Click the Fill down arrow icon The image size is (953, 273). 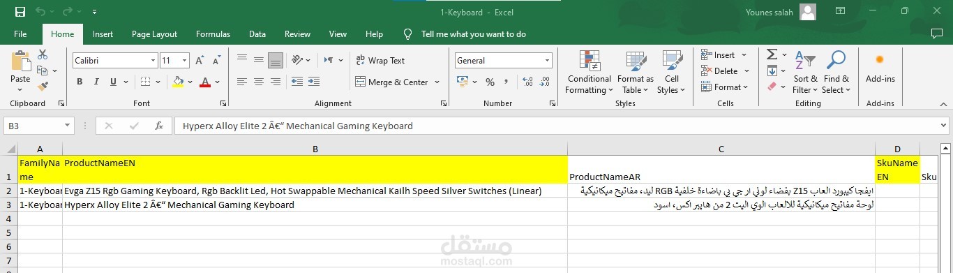point(772,71)
